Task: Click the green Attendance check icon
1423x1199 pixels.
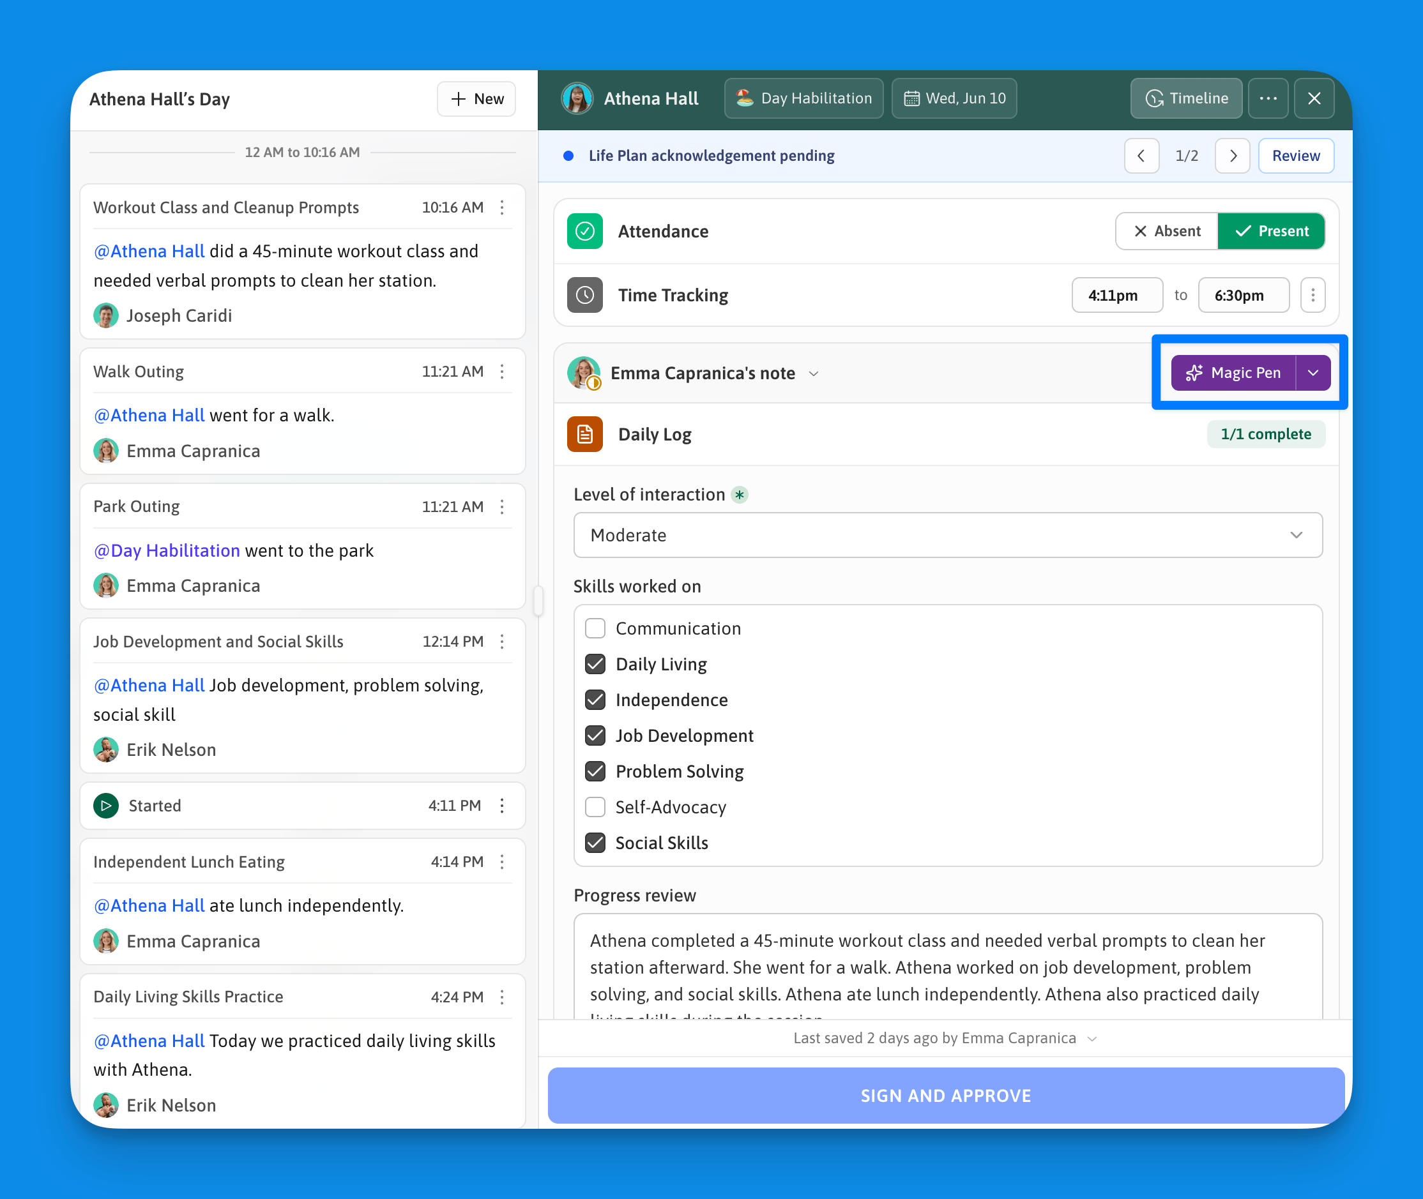Action: [584, 231]
